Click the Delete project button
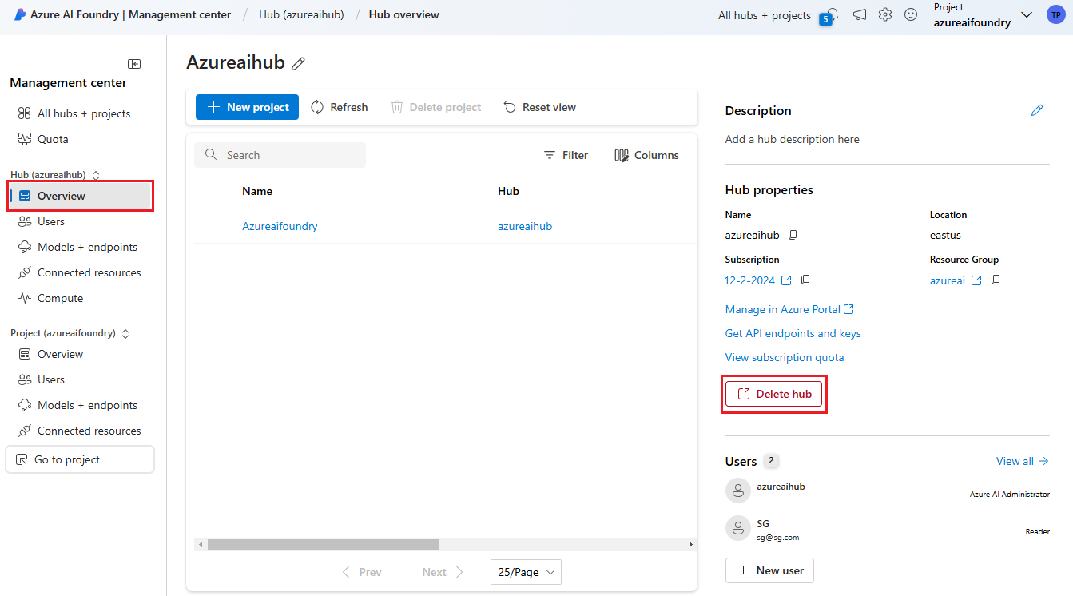 coord(435,107)
